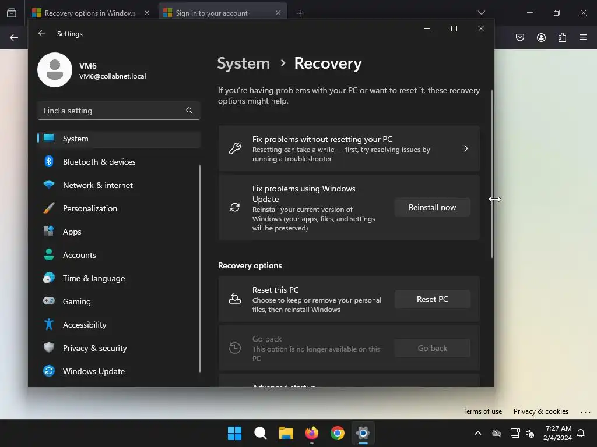Click the Settings gear in the taskbar

[x=363, y=433]
